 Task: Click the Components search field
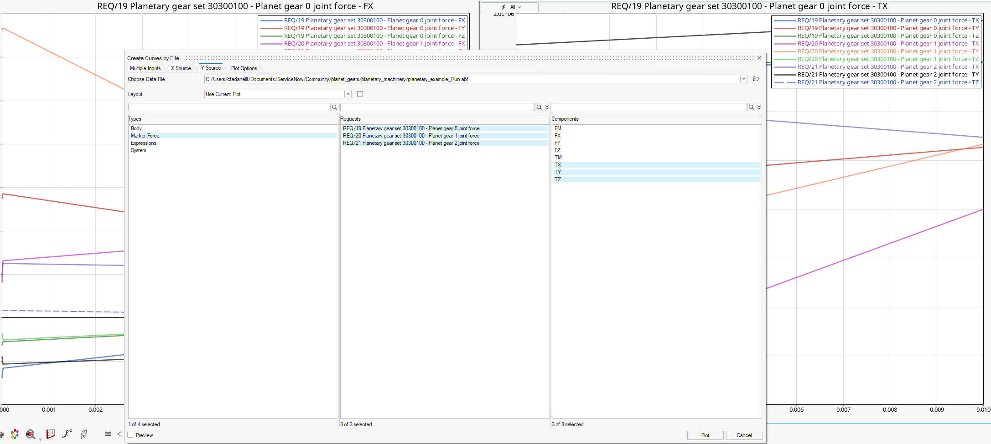(x=649, y=107)
